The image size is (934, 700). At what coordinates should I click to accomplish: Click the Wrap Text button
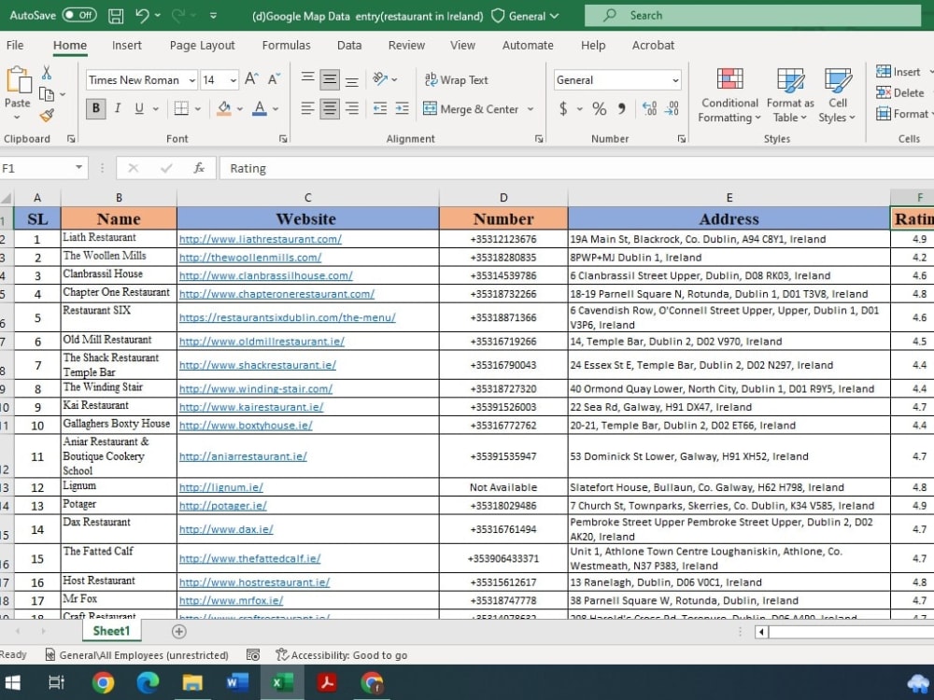tap(456, 79)
